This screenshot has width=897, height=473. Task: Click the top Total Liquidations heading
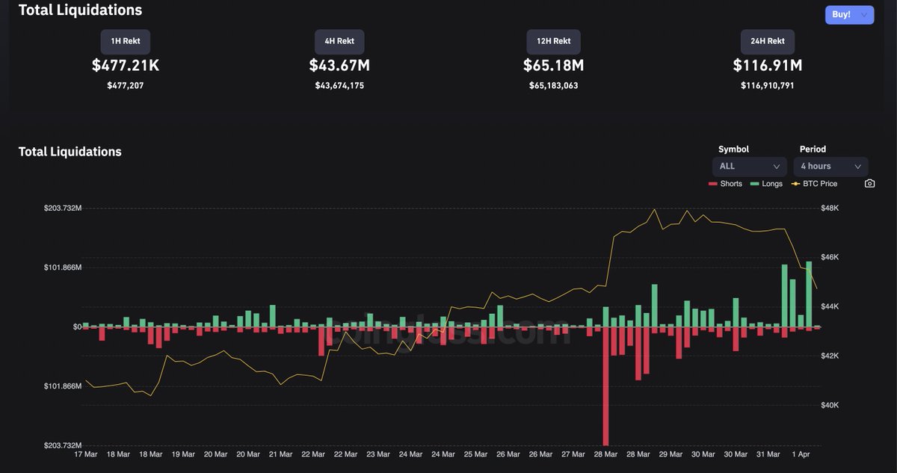80,10
